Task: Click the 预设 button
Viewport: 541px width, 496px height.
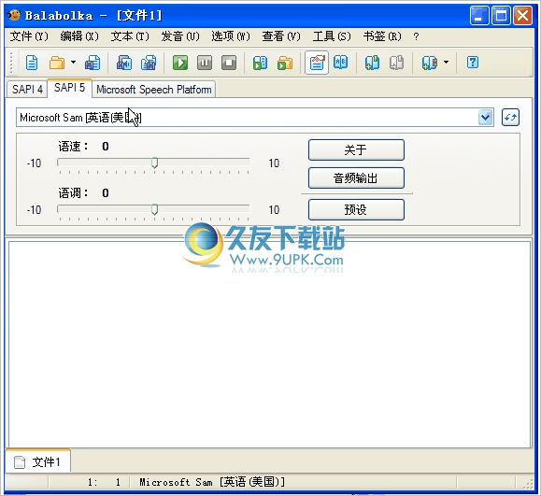Action: coord(356,209)
